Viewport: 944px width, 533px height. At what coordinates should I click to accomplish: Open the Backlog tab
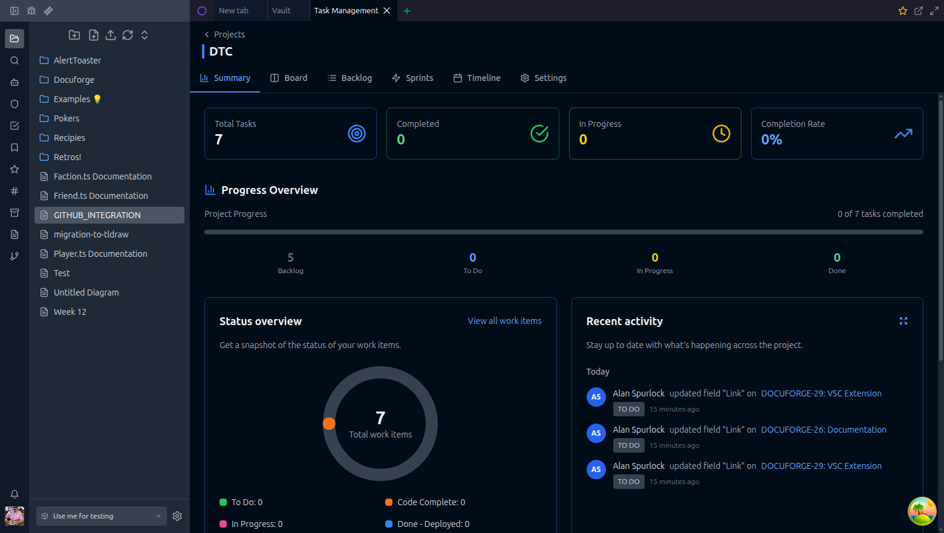point(350,78)
